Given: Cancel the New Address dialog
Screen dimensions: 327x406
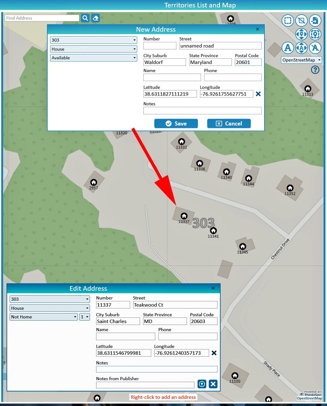Looking at the screenshot, I should click(229, 124).
